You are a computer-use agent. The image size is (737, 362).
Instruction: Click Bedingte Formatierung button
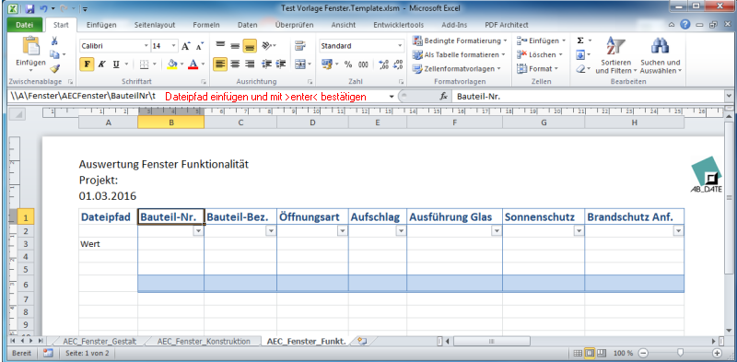[460, 41]
